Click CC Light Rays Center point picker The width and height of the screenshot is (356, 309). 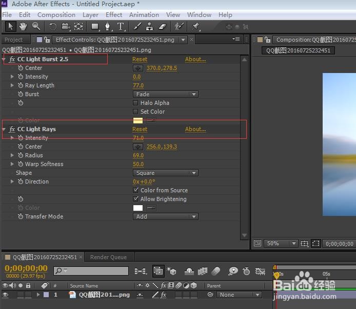click(x=138, y=147)
